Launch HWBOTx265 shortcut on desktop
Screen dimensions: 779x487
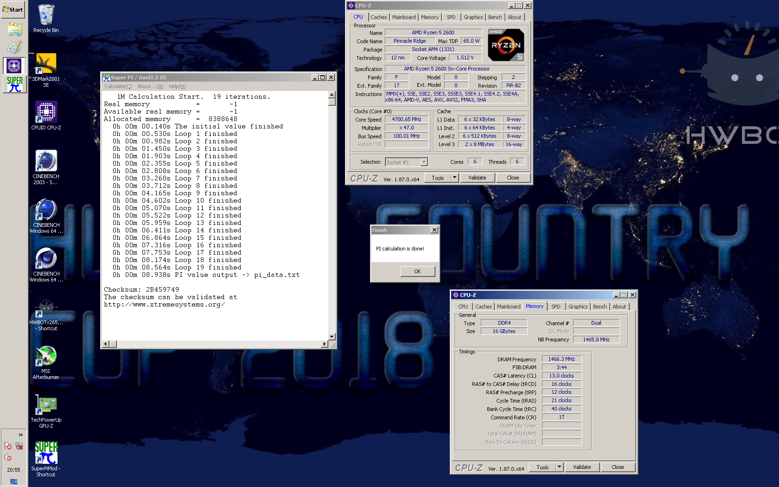click(46, 314)
